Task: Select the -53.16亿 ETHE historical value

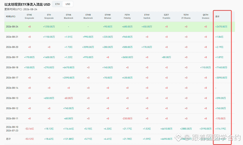Action: click(x=29, y=129)
